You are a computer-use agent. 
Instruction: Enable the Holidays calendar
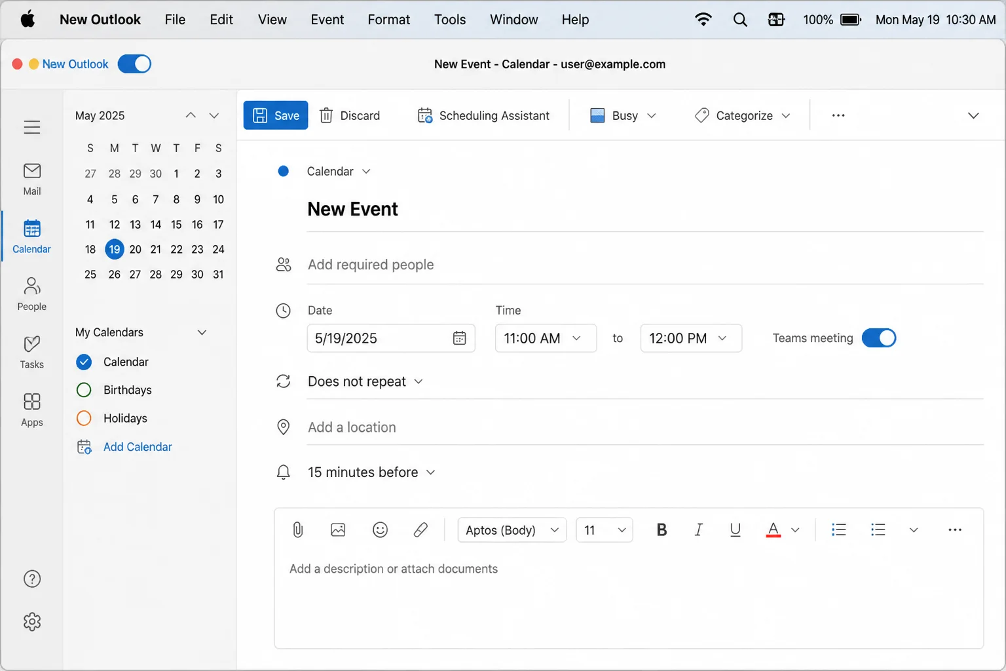point(84,418)
